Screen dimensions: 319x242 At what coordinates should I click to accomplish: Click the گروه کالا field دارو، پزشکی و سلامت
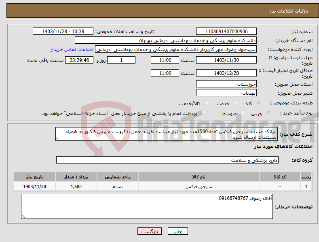pos(167,160)
